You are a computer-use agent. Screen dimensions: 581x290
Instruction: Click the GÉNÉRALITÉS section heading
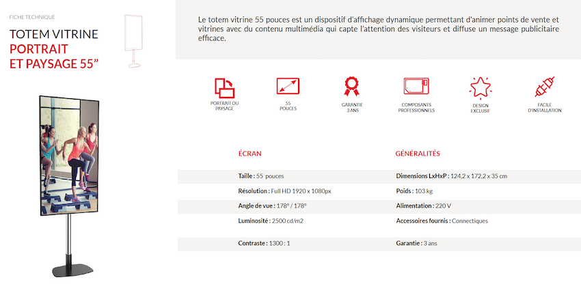click(418, 154)
